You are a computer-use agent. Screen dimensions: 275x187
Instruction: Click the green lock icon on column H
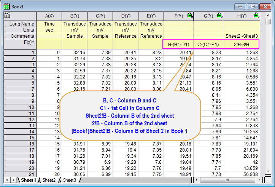(x=256, y=16)
